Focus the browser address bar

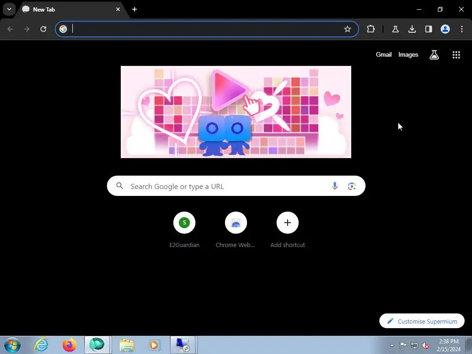point(207,29)
